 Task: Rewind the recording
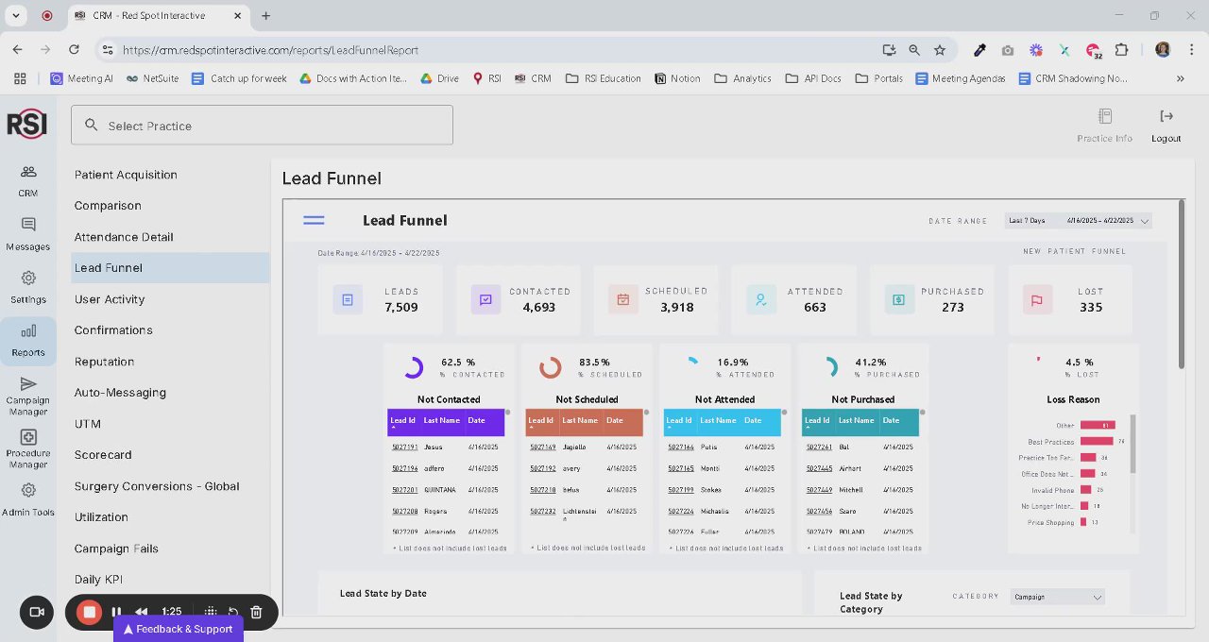141,612
